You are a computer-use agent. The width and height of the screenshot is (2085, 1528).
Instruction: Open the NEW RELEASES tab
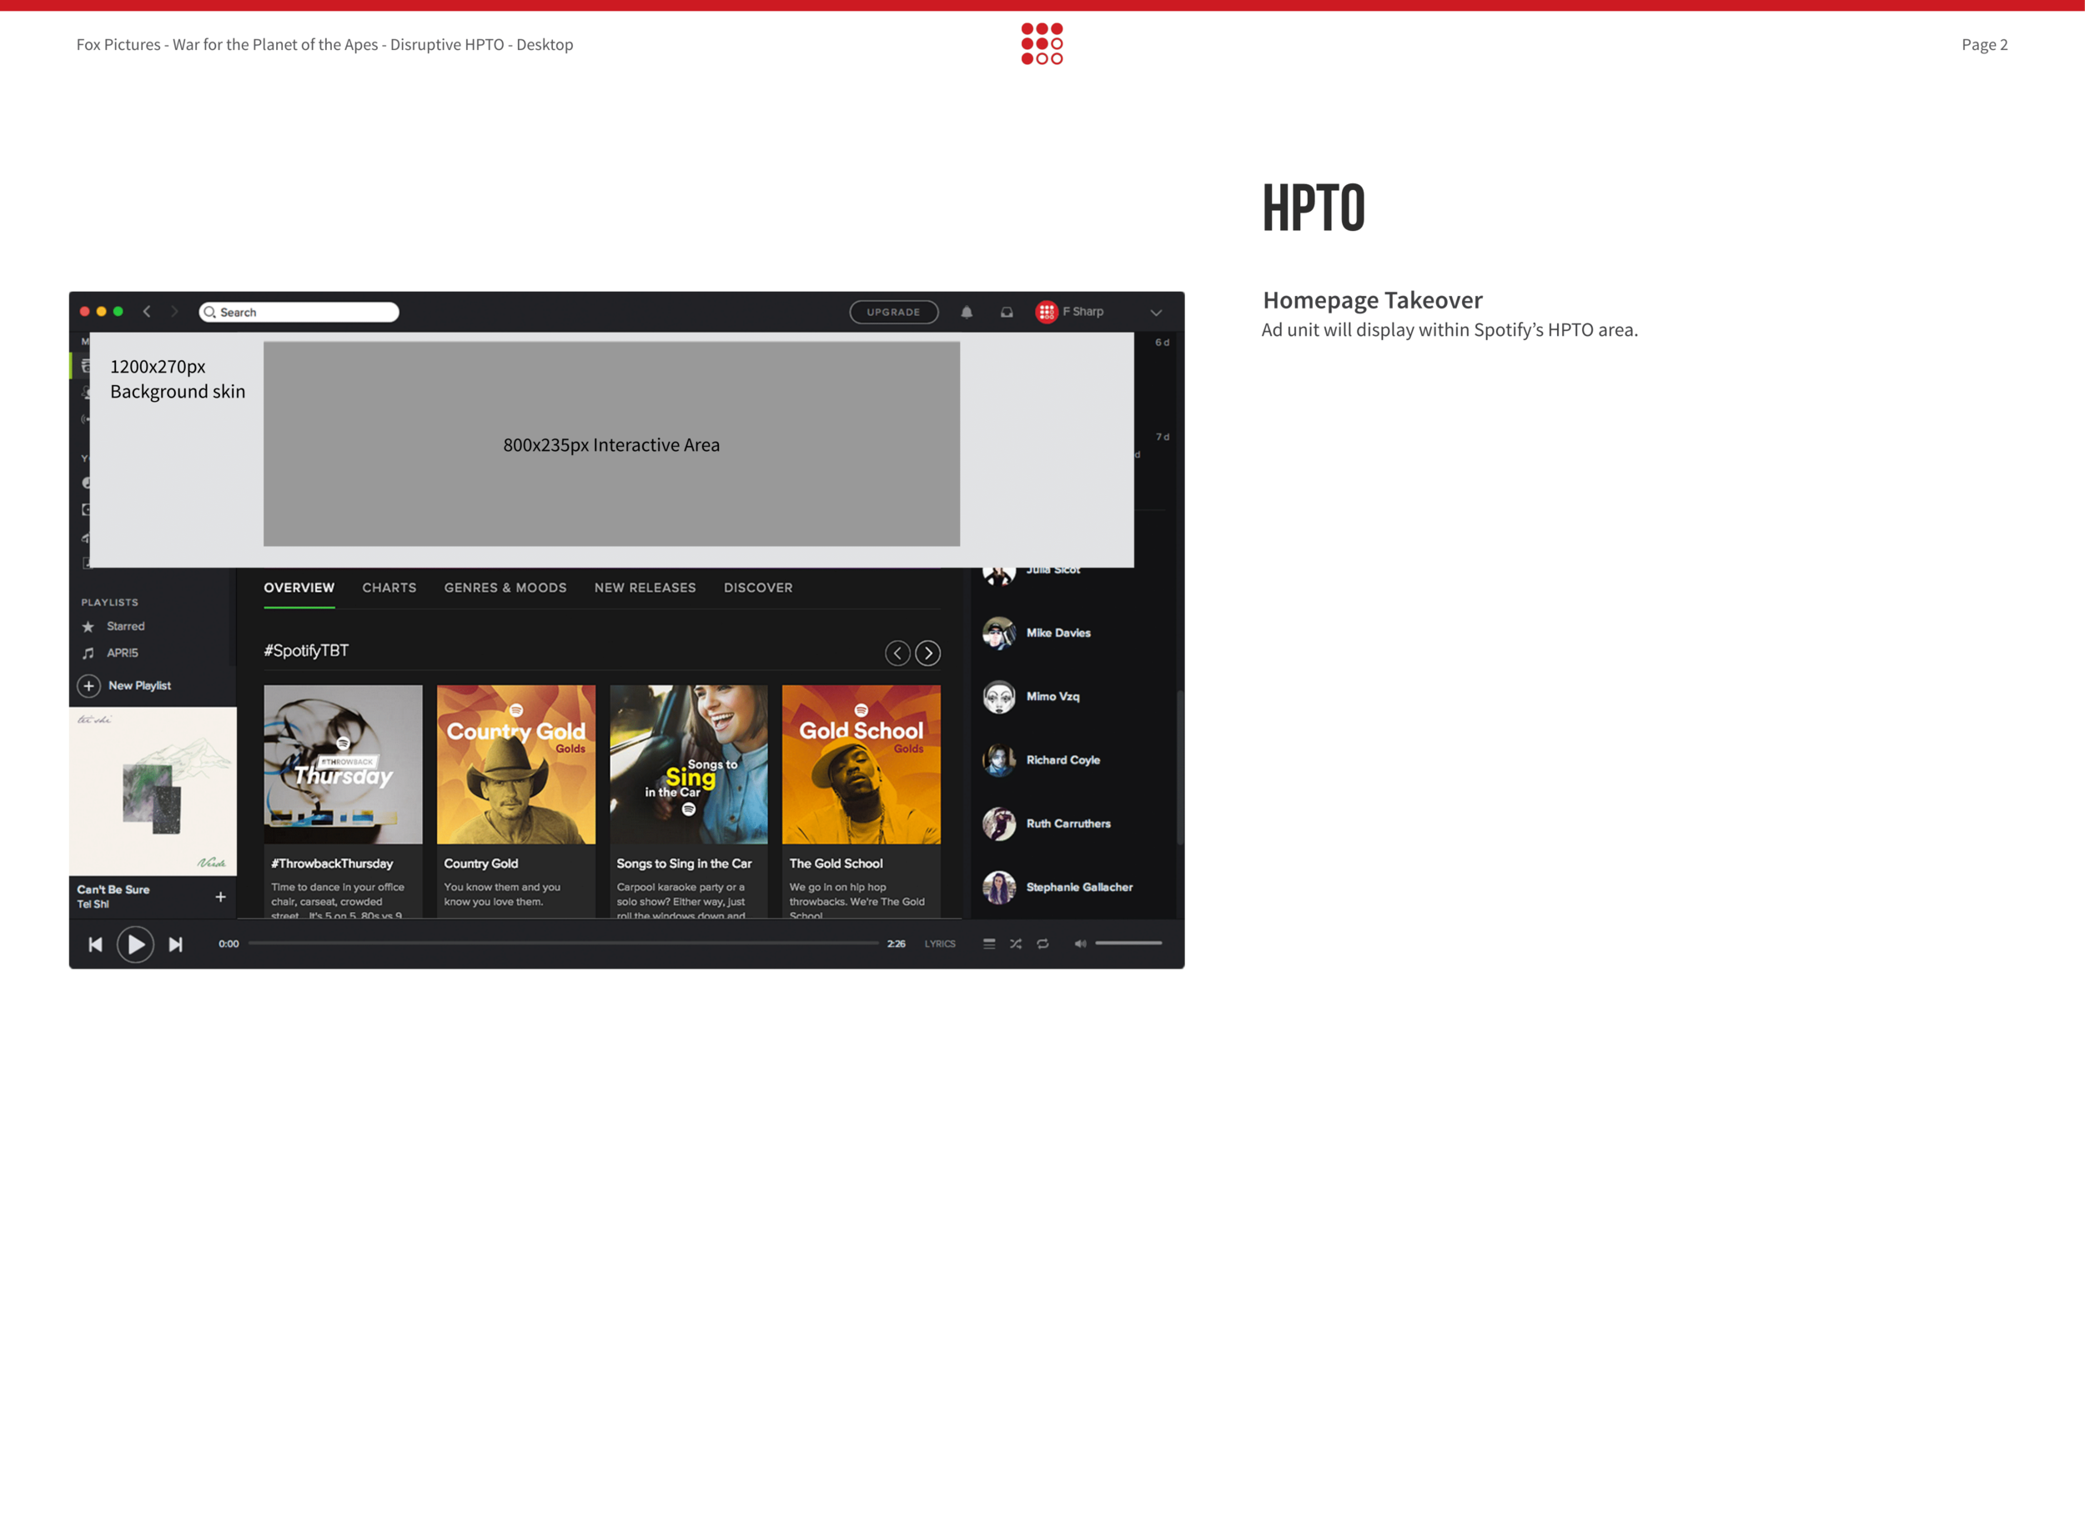pos(645,589)
